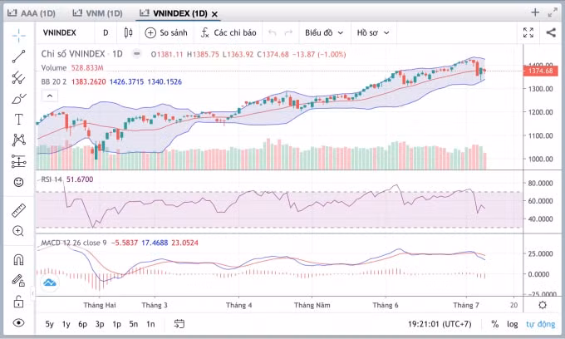Image resolution: width=565 pixels, height=339 pixels.
Task: Open chart settings gear icon
Action: tap(543, 305)
